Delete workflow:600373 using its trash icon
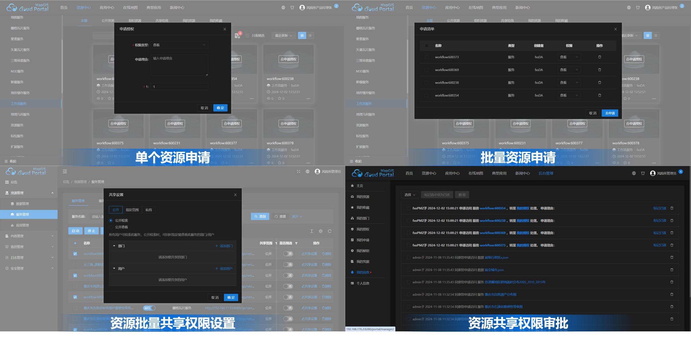The width and height of the screenshot is (691, 347). (600, 57)
